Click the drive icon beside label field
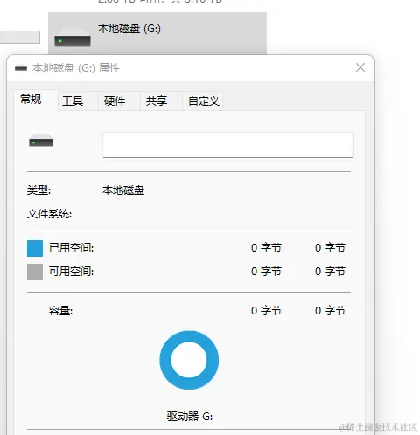420x435 pixels. (x=41, y=140)
